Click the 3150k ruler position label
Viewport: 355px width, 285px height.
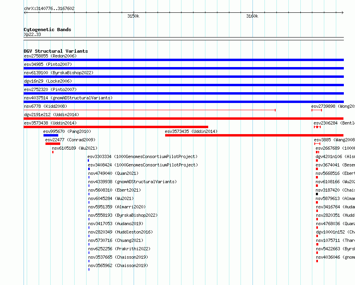pyautogui.click(x=133, y=16)
